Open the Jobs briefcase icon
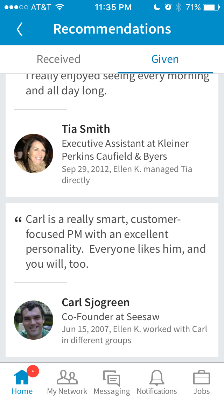This screenshot has height=397, width=224. tap(202, 377)
